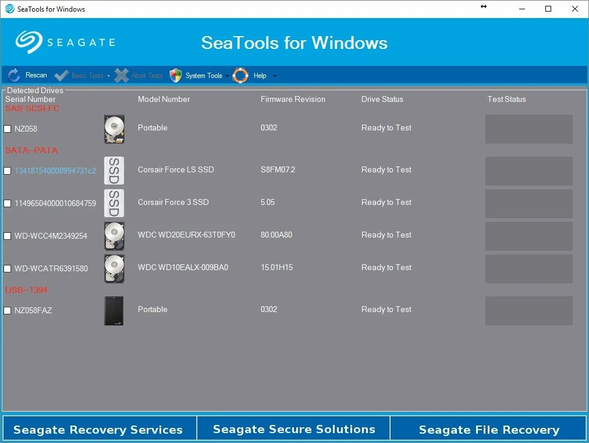Viewport: 589px width, 443px height.
Task: Click serial number WD-WCATR6391580 text
Action: (51, 269)
